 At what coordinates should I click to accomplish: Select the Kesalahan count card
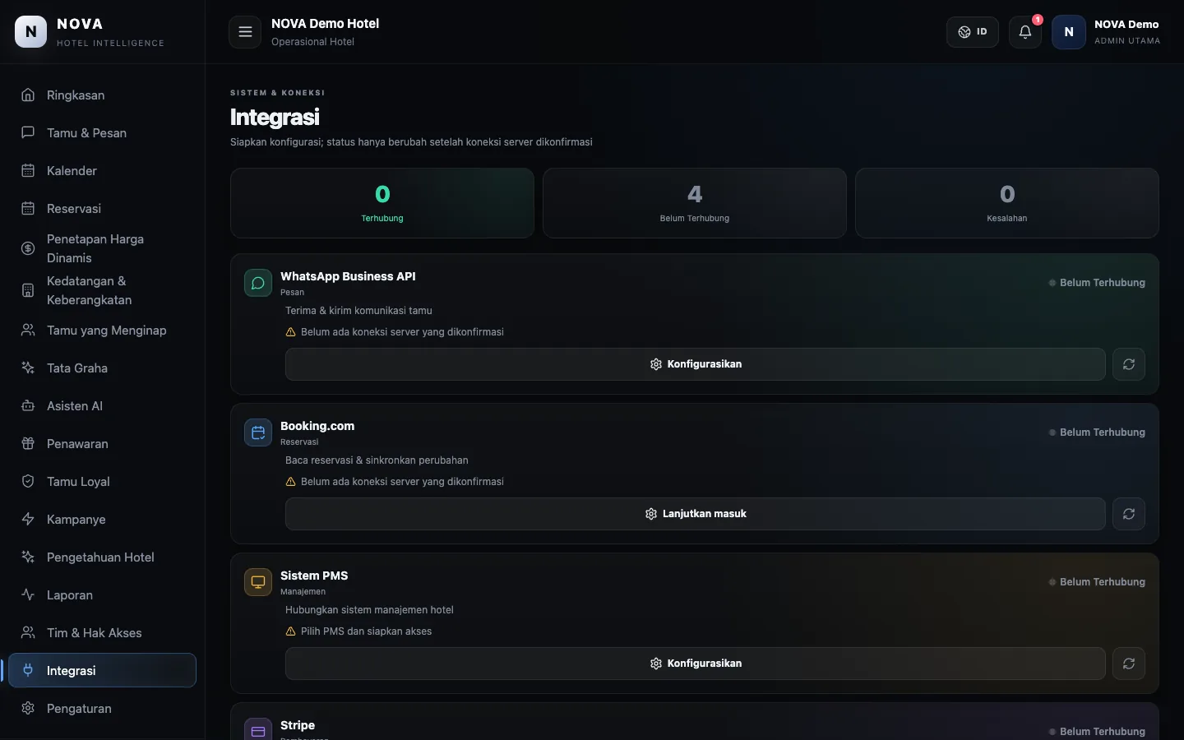pyautogui.click(x=1007, y=203)
